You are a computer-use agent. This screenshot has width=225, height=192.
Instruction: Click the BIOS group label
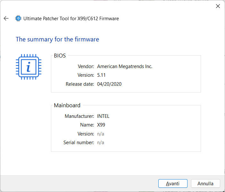point(60,56)
